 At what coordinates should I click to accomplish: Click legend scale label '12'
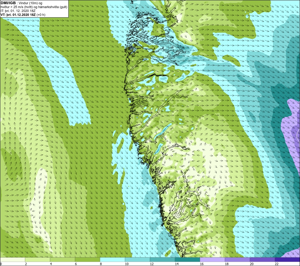point(152,264)
